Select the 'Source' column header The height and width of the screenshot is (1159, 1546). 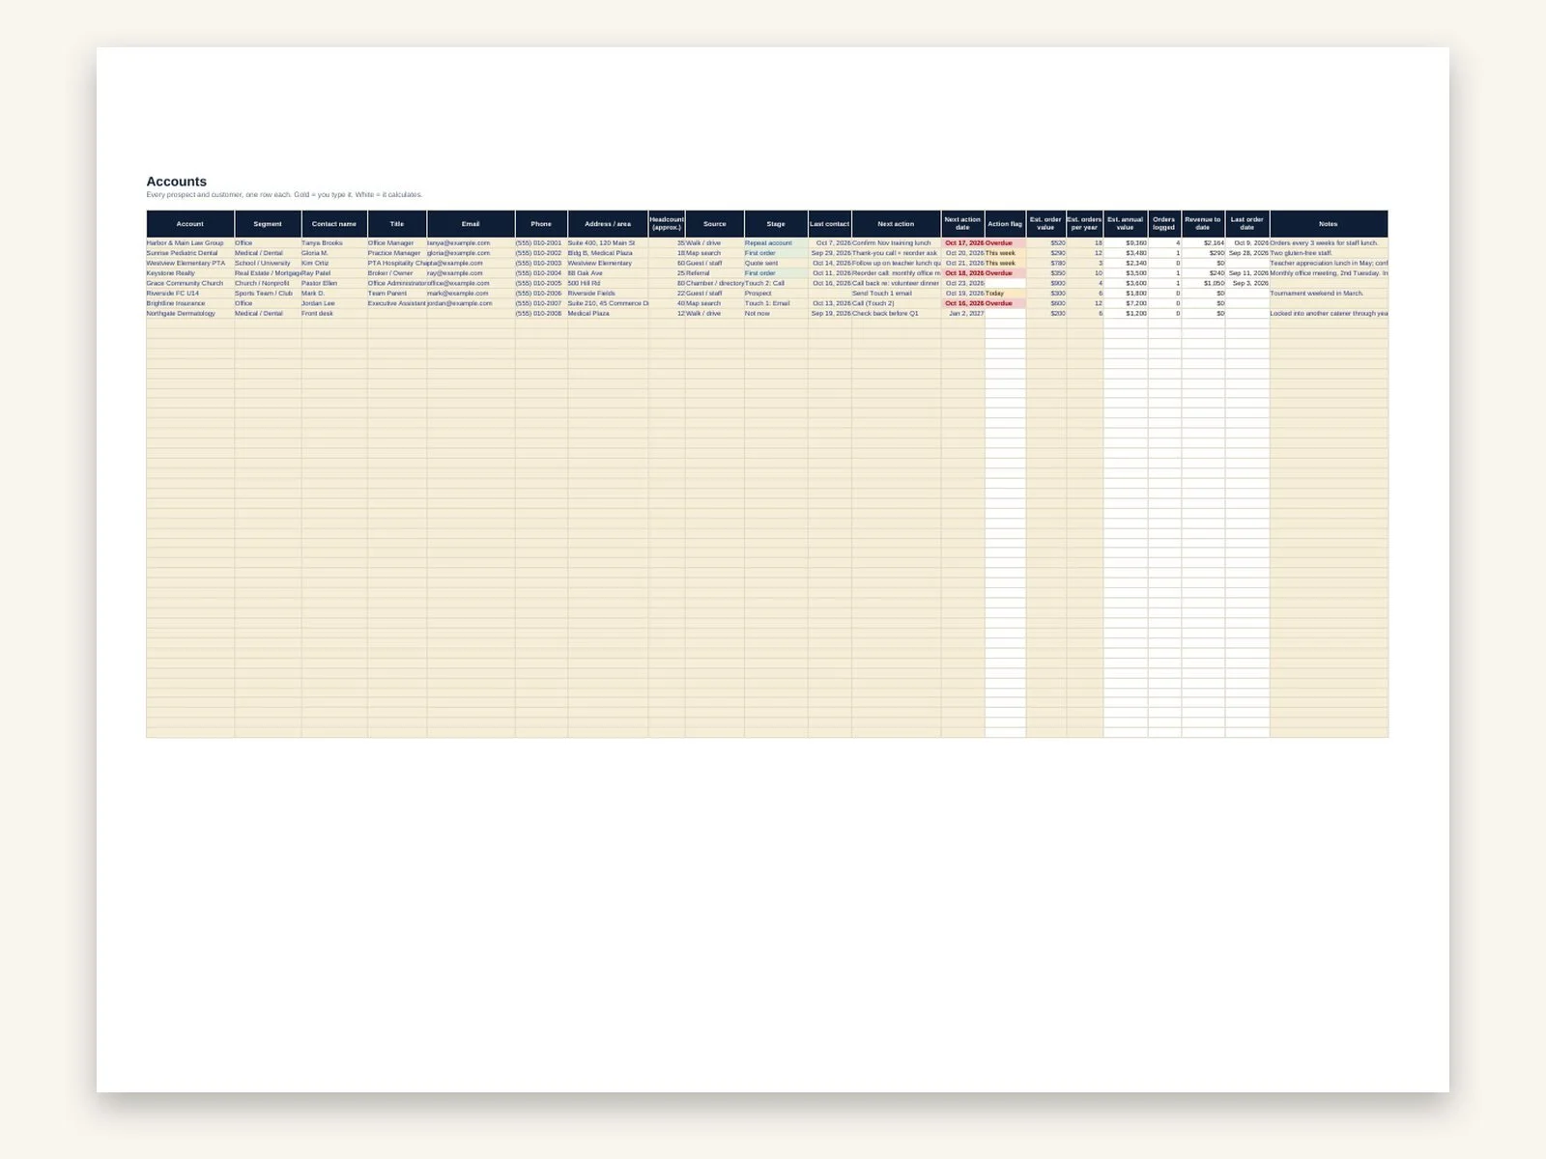pyautogui.click(x=715, y=224)
